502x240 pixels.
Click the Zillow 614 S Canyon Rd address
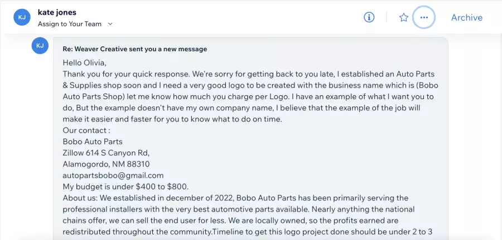(106, 153)
